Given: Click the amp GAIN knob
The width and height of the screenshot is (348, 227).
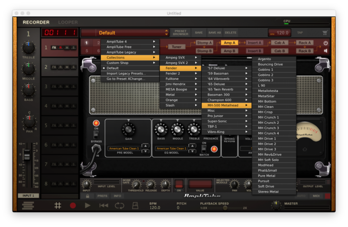Looking at the screenshot, I should (128, 129).
